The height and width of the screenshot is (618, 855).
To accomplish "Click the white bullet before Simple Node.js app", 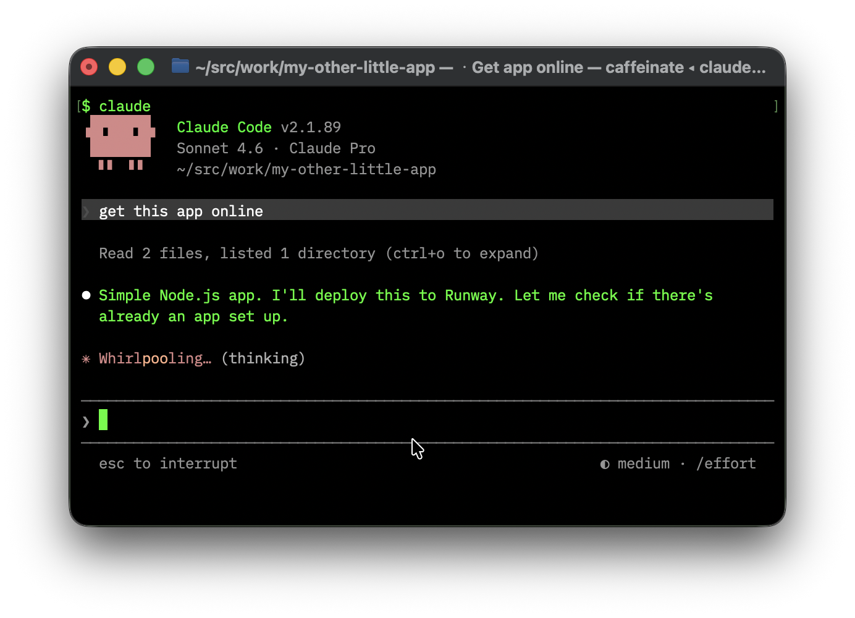I will point(86,295).
